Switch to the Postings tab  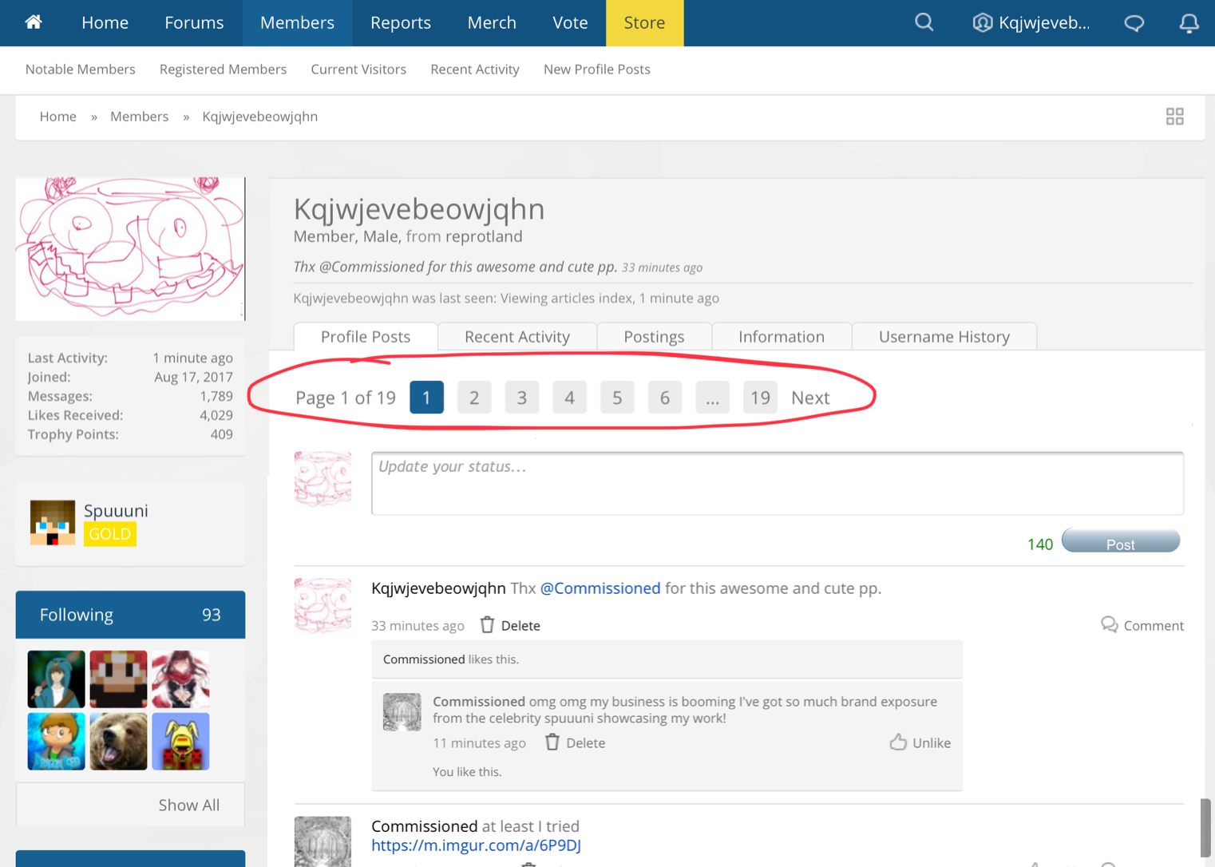[654, 336]
